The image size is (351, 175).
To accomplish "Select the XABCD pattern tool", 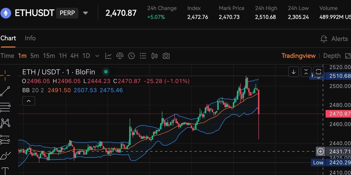I will point(5,123).
